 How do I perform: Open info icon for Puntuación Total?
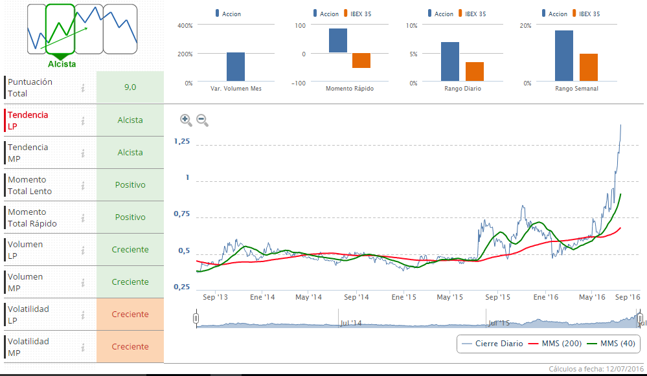tap(83, 88)
